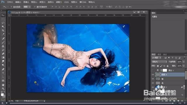This screenshot has height=105, width=187.
Task: Select the Magic Wand tool
Action: 3,27
